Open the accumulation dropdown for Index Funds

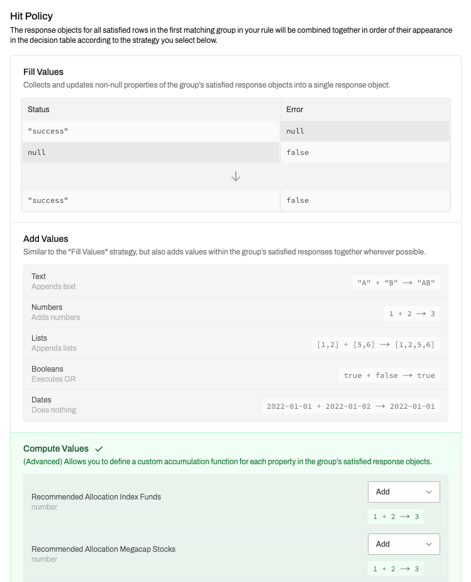pos(404,492)
